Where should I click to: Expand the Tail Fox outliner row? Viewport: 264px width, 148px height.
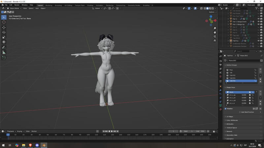coord(228,41)
